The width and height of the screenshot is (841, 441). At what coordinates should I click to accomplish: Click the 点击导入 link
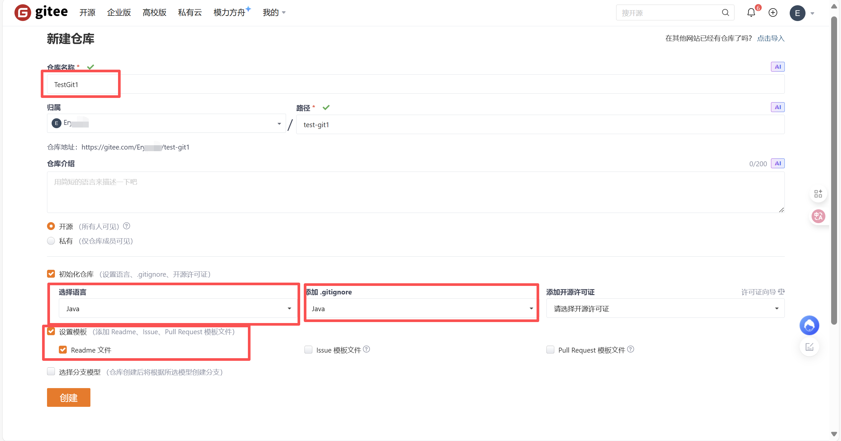point(771,38)
